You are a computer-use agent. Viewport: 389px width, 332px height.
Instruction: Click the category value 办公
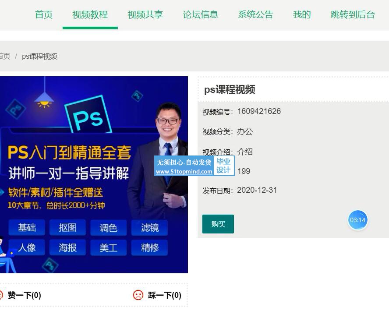[x=245, y=131]
